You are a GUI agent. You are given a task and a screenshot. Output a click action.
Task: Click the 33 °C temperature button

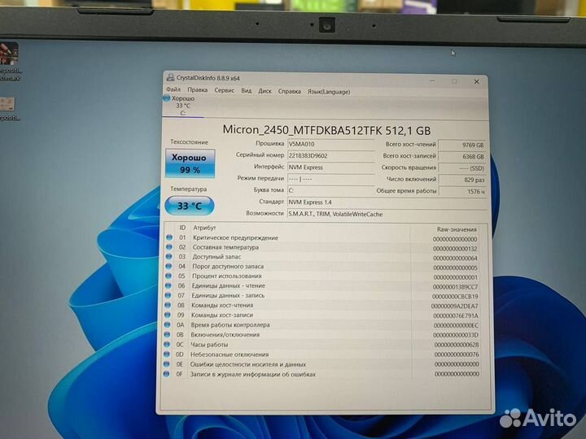[189, 206]
